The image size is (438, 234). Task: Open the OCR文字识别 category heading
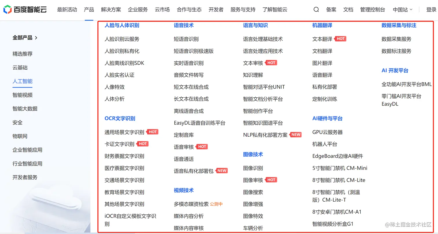120,118
